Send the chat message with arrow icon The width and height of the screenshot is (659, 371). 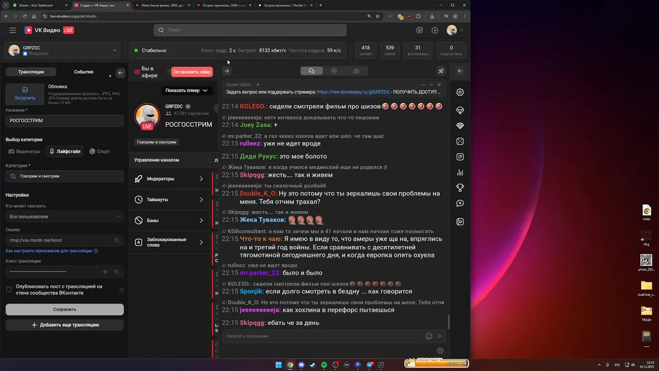point(440,336)
